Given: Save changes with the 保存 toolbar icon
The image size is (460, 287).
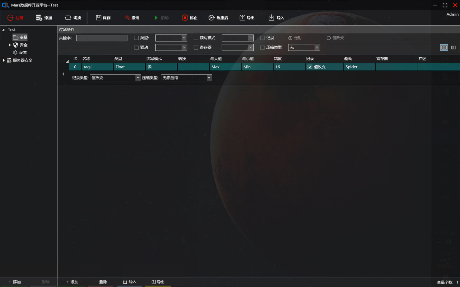Looking at the screenshot, I should point(99,18).
